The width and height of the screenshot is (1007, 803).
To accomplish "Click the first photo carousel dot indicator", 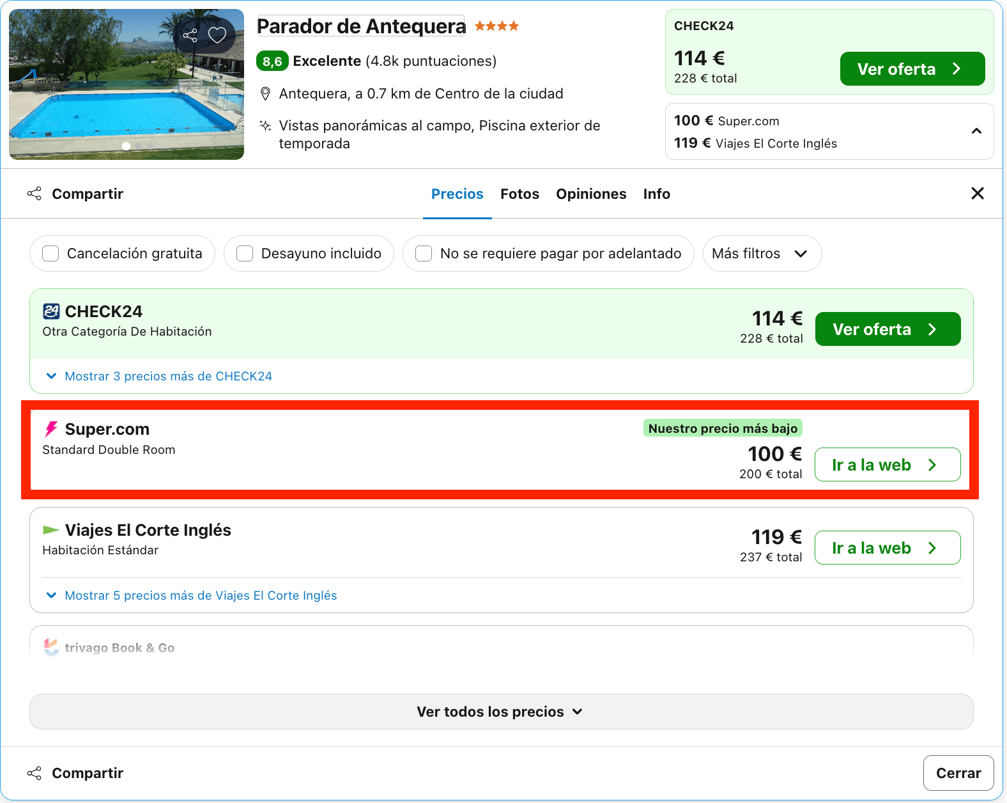I will [126, 146].
